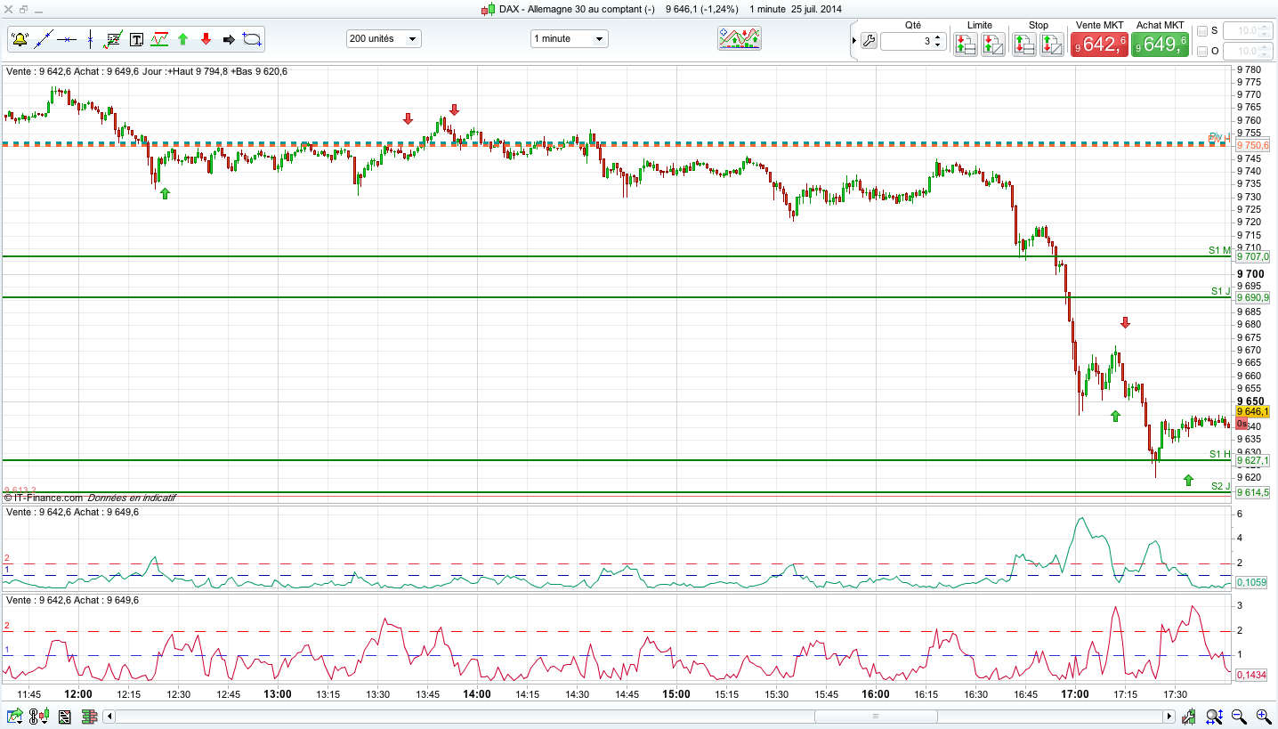Increase quantity with the Qté up arrow
1278x729 pixels.
[938, 37]
